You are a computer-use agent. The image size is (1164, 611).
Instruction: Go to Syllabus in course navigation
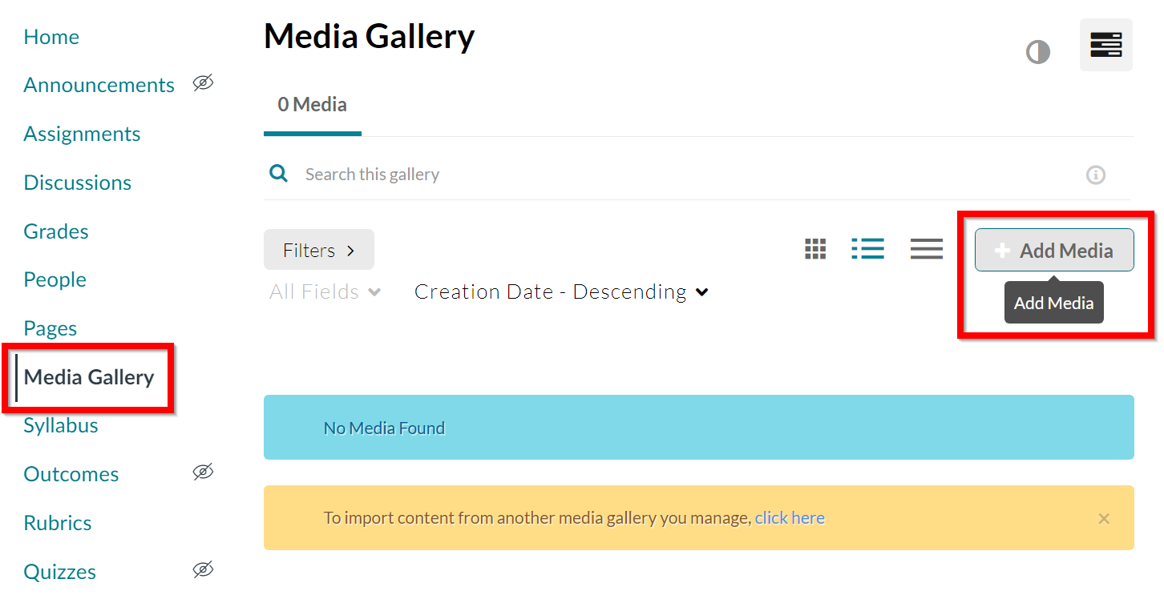click(61, 426)
